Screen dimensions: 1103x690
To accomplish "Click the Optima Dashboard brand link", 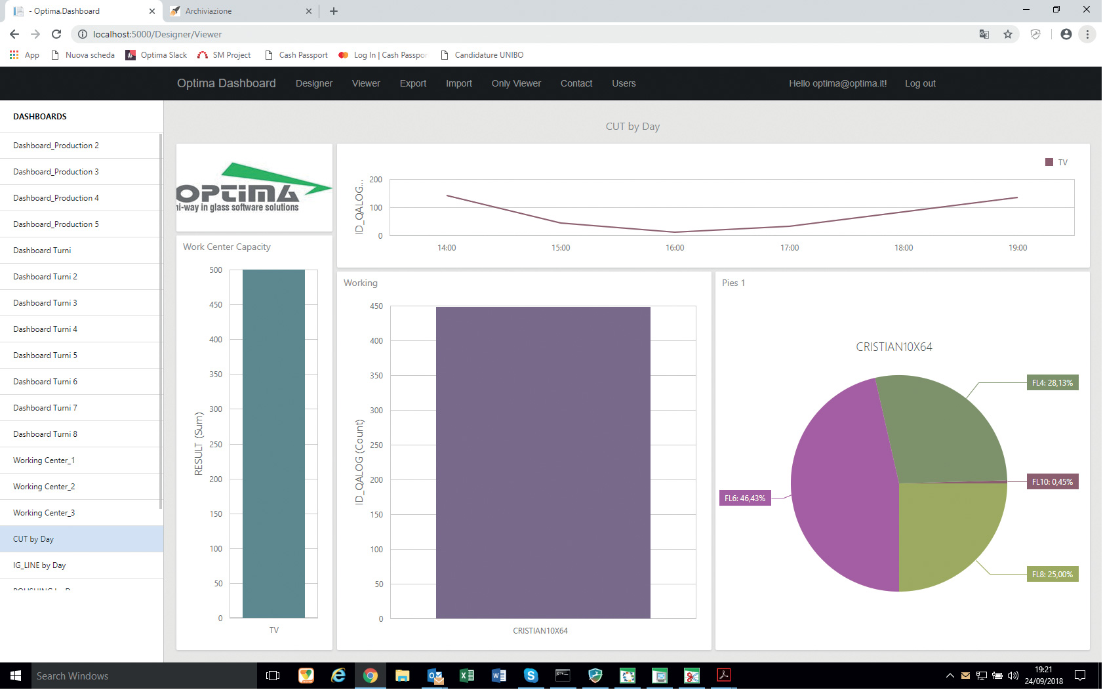I will [226, 83].
